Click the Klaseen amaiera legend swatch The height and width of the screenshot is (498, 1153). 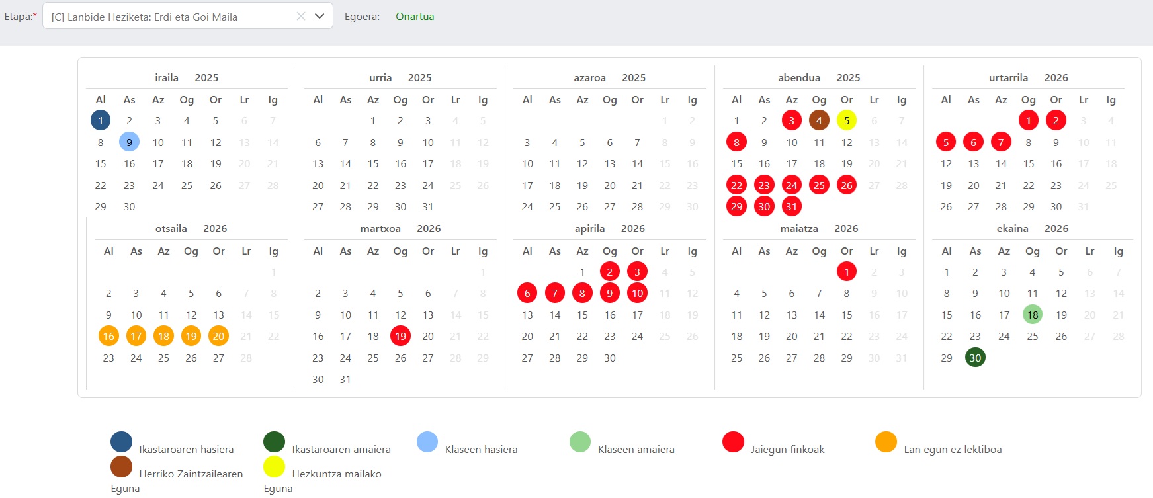click(580, 442)
